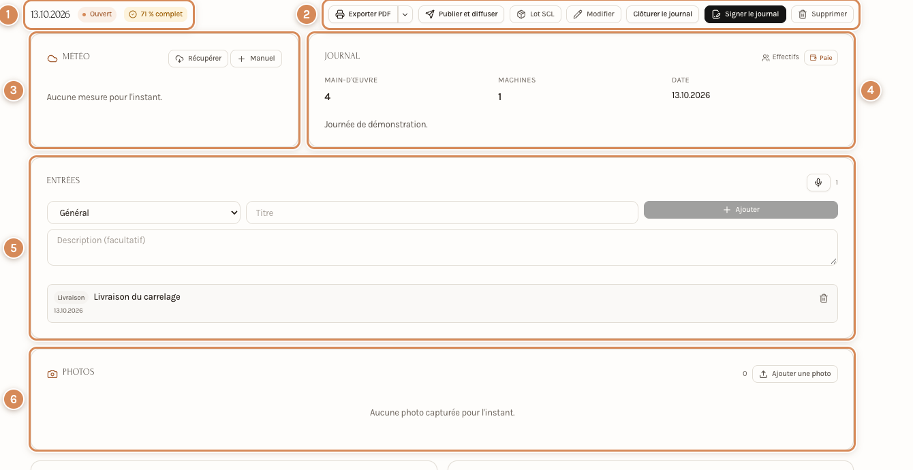Click the '71 % complet' progress badge
The height and width of the screenshot is (470, 913).
click(155, 14)
